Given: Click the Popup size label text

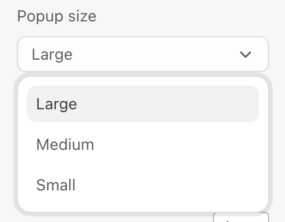Looking at the screenshot, I should coord(57,16).
